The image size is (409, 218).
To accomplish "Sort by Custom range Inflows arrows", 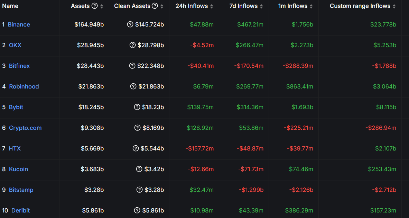I will pos(394,6).
